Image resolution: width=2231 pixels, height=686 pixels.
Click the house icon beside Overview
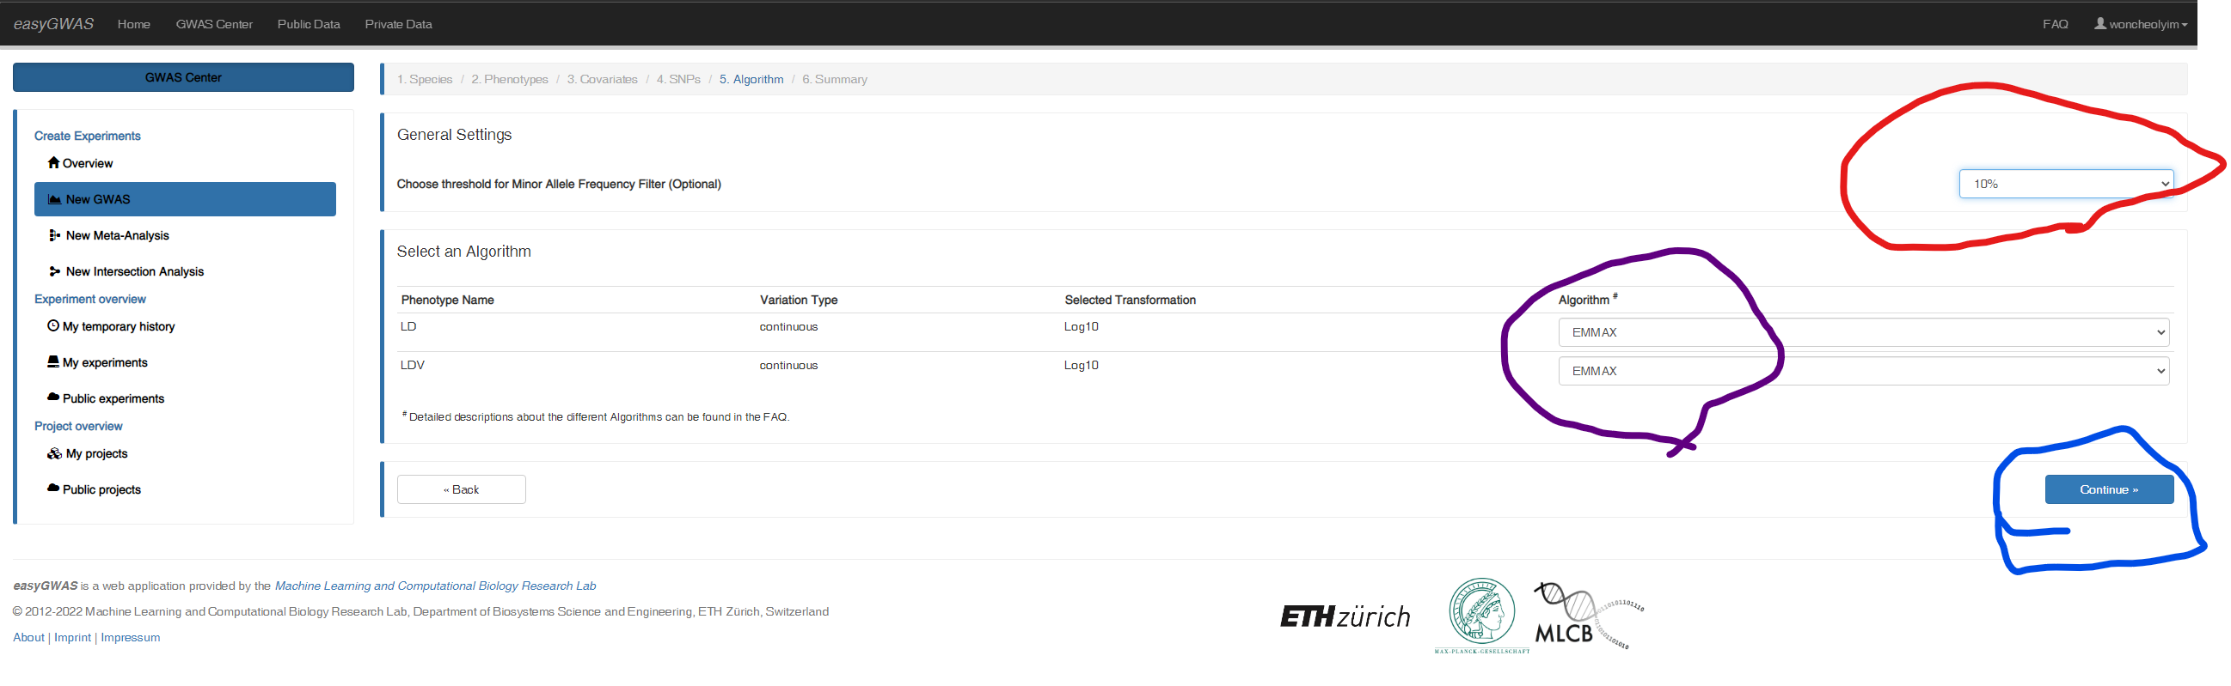pos(53,162)
